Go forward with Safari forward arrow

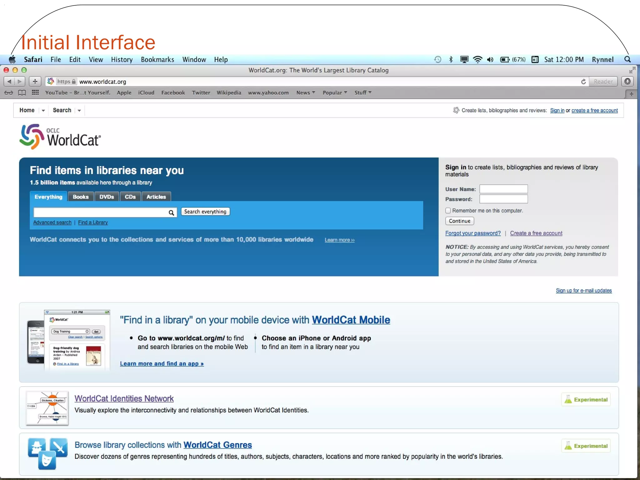pyautogui.click(x=20, y=82)
